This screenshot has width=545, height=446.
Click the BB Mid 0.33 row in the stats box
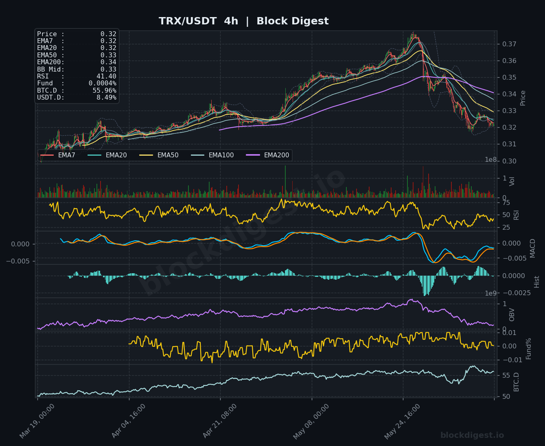click(77, 70)
